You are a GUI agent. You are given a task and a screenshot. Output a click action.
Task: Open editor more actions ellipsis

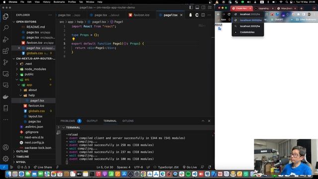pyautogui.click(x=209, y=15)
